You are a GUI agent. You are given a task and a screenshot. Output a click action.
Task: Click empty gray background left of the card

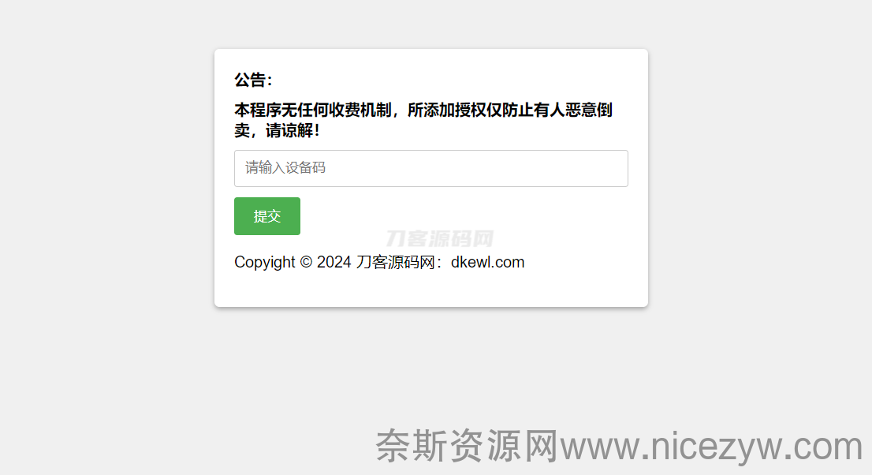106,178
